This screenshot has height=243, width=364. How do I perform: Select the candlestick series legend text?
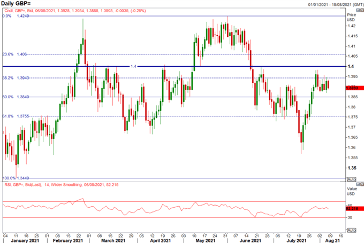click(x=75, y=11)
